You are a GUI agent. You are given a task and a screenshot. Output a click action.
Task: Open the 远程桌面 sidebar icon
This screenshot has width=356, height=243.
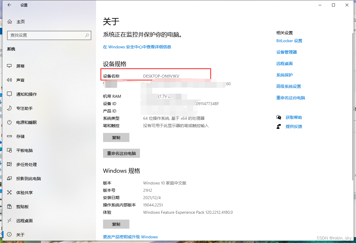(10, 221)
